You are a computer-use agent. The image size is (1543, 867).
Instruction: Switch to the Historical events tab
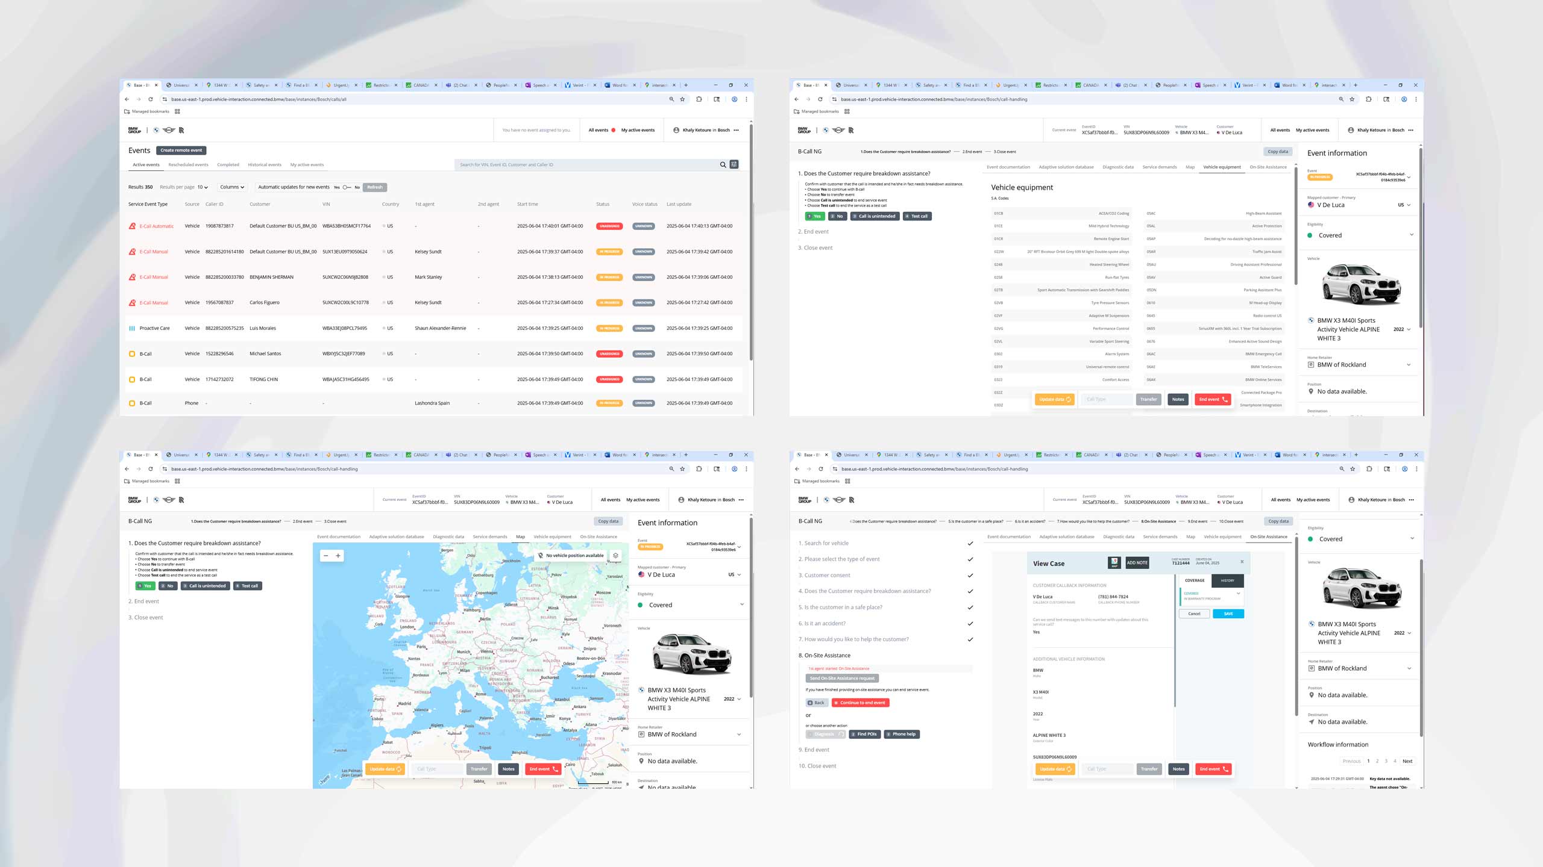(x=265, y=165)
